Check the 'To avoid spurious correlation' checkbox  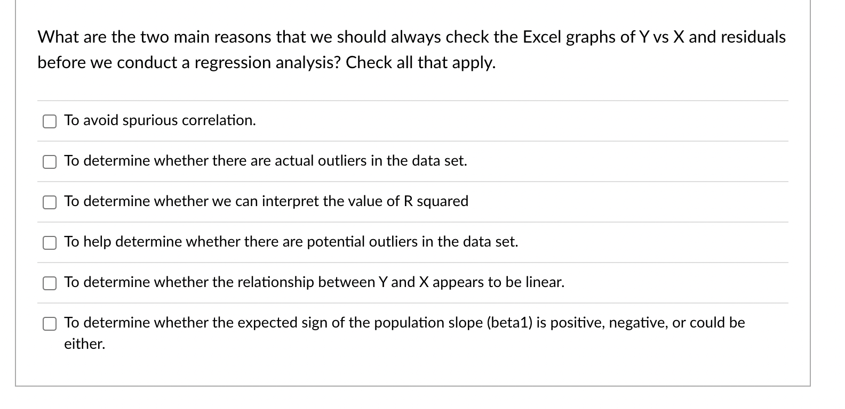pyautogui.click(x=50, y=121)
